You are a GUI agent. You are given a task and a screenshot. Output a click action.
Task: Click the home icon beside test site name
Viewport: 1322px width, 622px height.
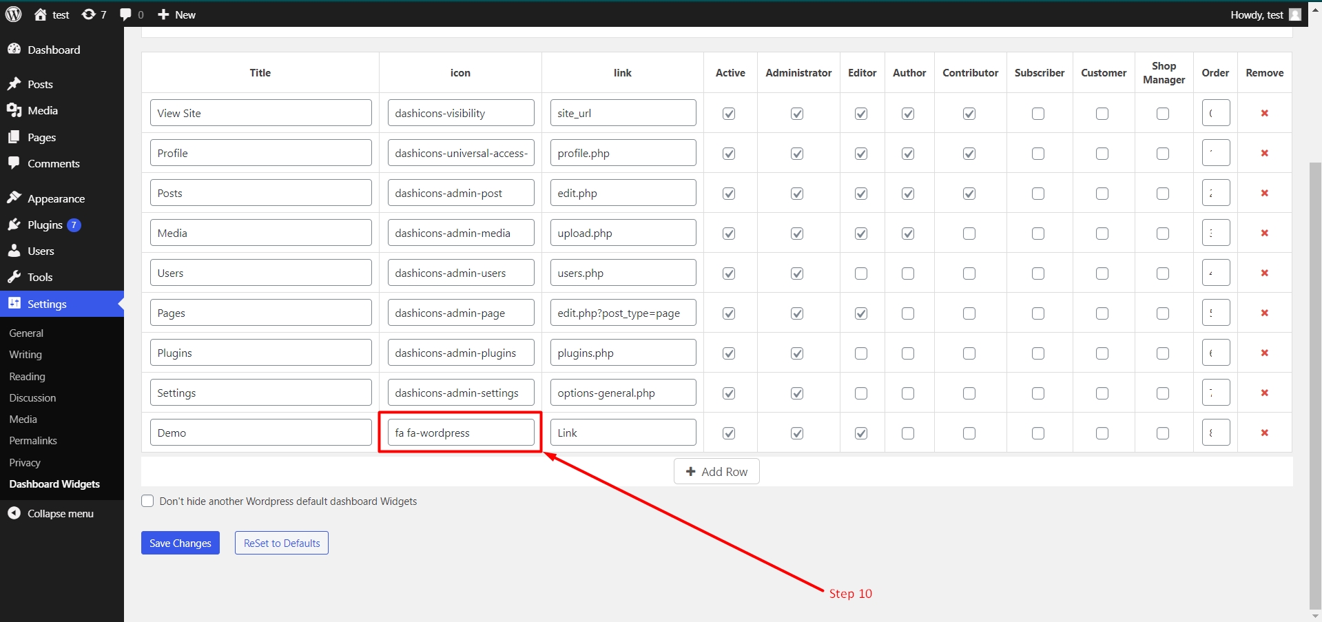[41, 14]
